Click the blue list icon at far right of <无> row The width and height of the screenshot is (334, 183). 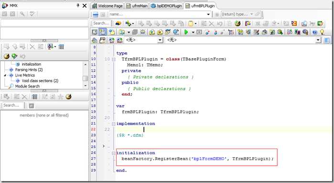pyautogui.click(x=327, y=40)
